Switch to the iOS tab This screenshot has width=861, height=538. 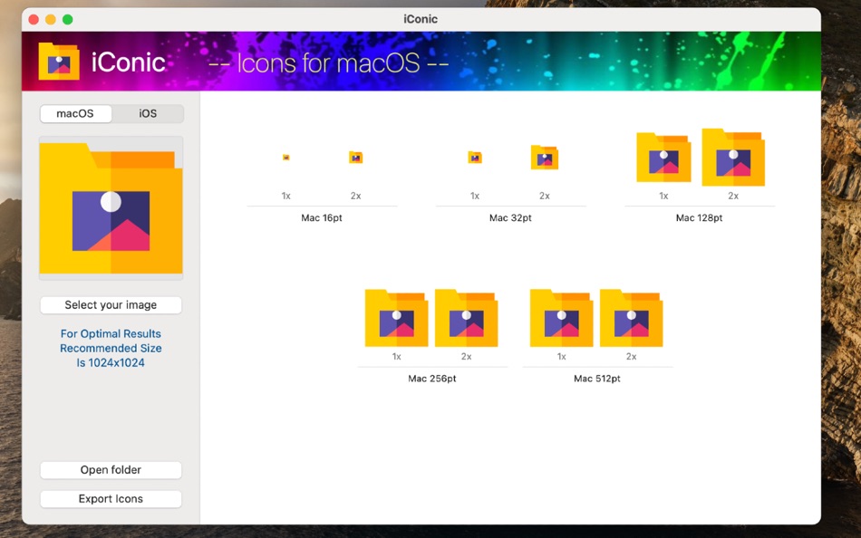coord(148,113)
